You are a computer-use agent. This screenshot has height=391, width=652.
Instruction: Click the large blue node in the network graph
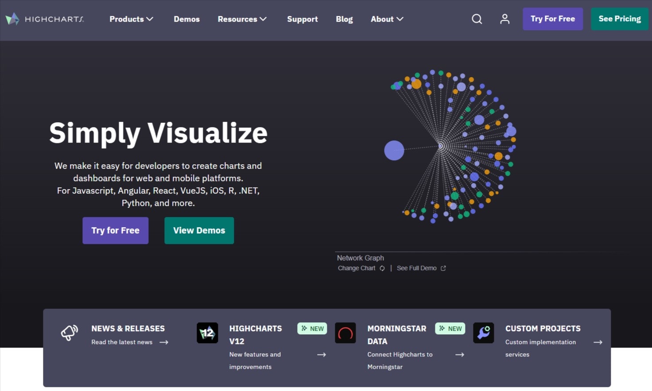point(394,150)
